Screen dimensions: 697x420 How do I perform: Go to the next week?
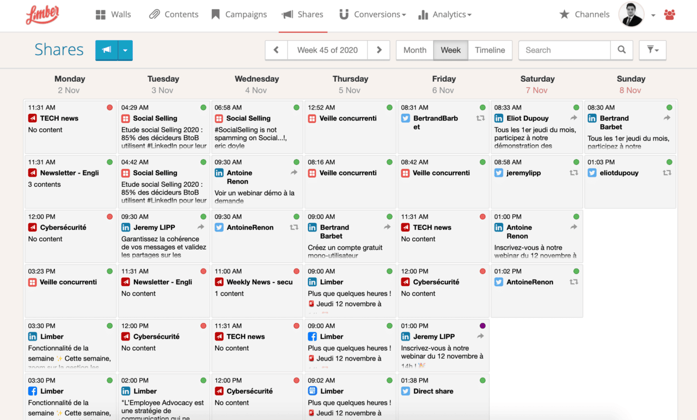(379, 50)
